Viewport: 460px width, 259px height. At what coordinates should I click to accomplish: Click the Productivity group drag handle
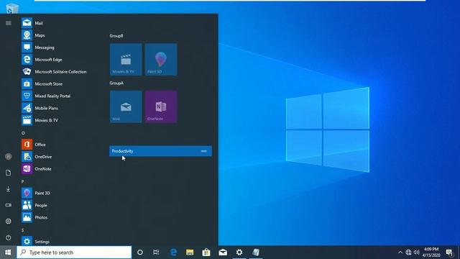[x=204, y=151]
